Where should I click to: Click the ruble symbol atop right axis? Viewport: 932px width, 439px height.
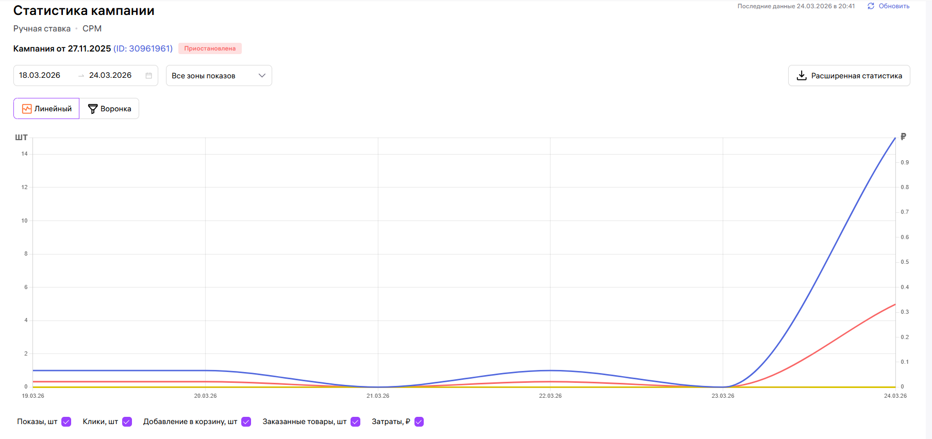[x=903, y=137]
